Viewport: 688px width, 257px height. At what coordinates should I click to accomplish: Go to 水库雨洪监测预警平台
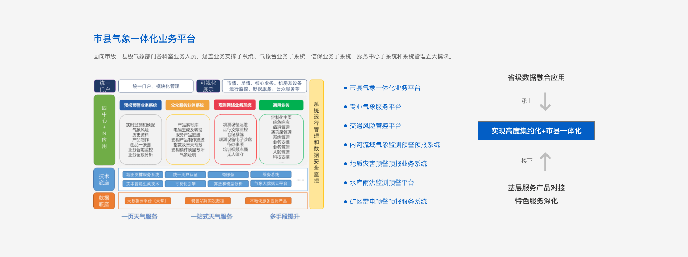tap(382, 183)
